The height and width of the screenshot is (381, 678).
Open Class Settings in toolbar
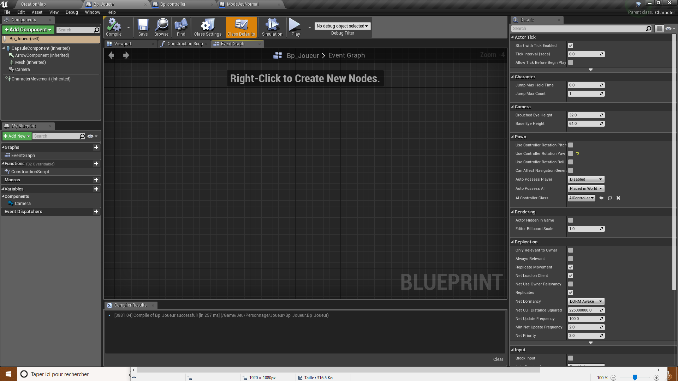tap(208, 25)
